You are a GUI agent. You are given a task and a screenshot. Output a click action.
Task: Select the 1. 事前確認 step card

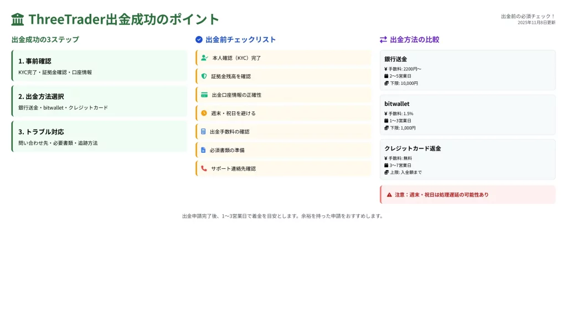(x=100, y=66)
